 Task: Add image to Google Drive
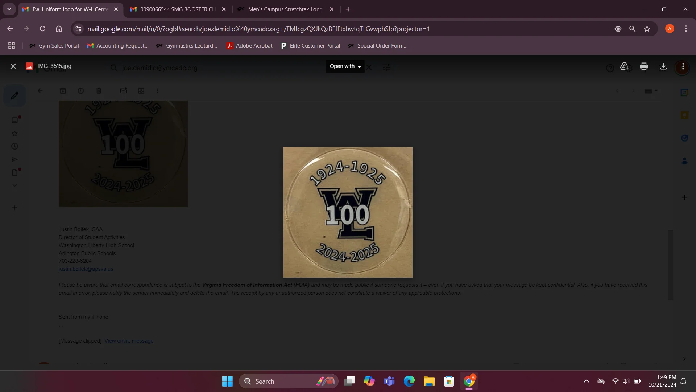pyautogui.click(x=624, y=66)
